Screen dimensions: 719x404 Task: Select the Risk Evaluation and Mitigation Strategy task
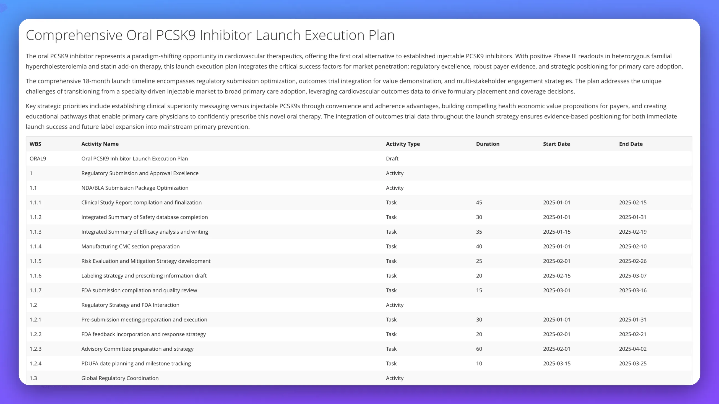(146, 261)
